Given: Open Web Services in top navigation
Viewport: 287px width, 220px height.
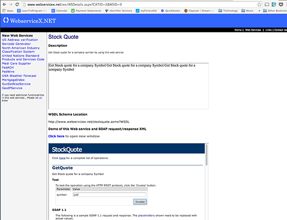Looking at the screenshot, I should click(253, 30).
